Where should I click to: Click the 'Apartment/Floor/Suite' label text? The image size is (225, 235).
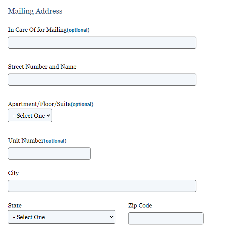coord(39,104)
